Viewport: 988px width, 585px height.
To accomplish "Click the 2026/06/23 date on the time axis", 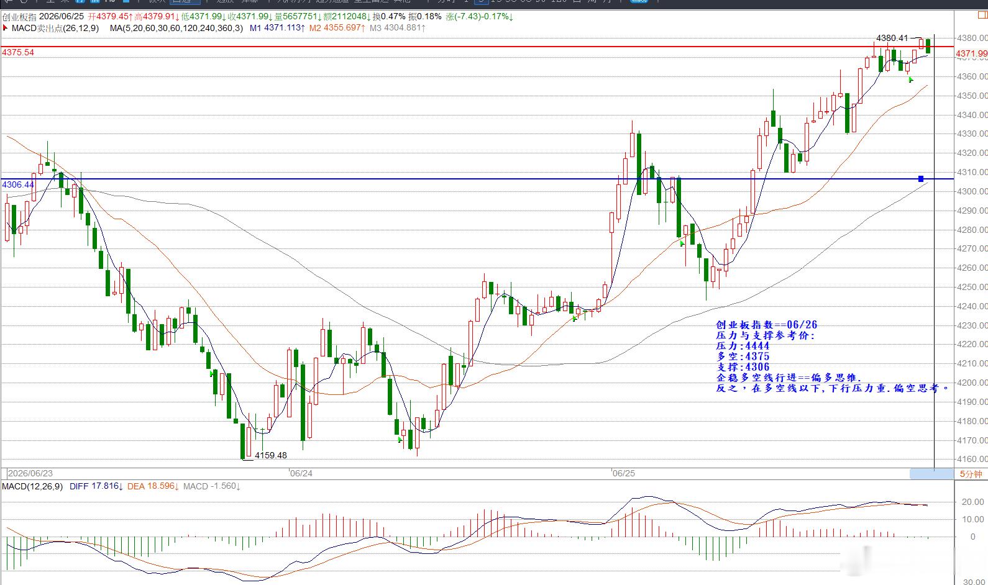I will click(30, 473).
